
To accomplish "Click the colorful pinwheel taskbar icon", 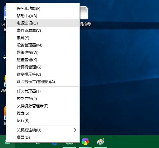I will (x=85, y=141).
